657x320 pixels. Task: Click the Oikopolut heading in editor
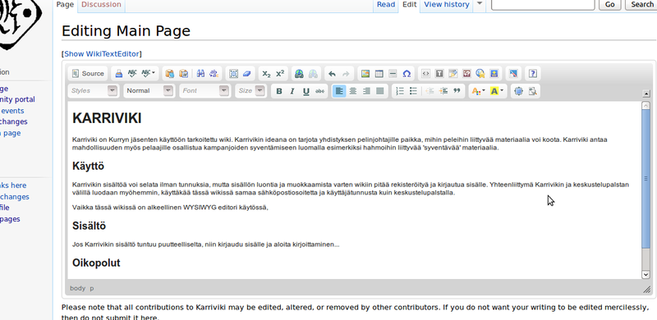96,263
